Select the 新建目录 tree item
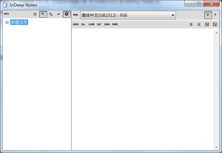222x153 pixels. [x=19, y=22]
